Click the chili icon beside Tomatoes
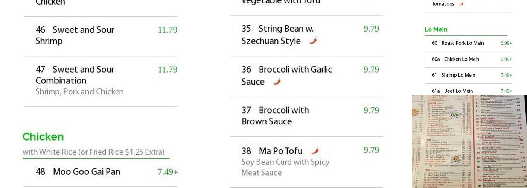This screenshot has width=527, height=188. click(x=461, y=4)
